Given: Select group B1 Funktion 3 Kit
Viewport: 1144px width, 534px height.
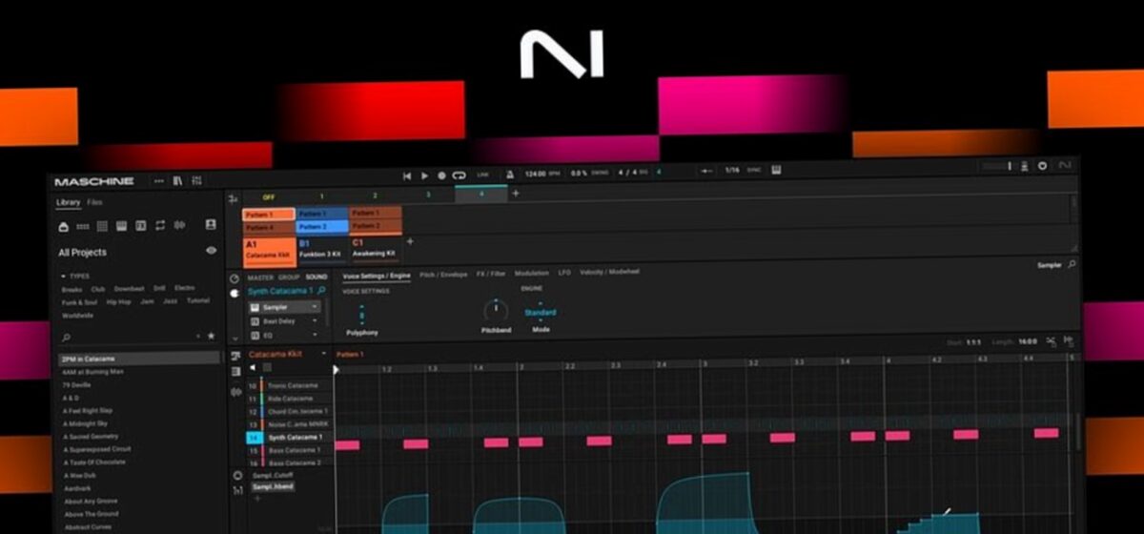Looking at the screenshot, I should (321, 251).
